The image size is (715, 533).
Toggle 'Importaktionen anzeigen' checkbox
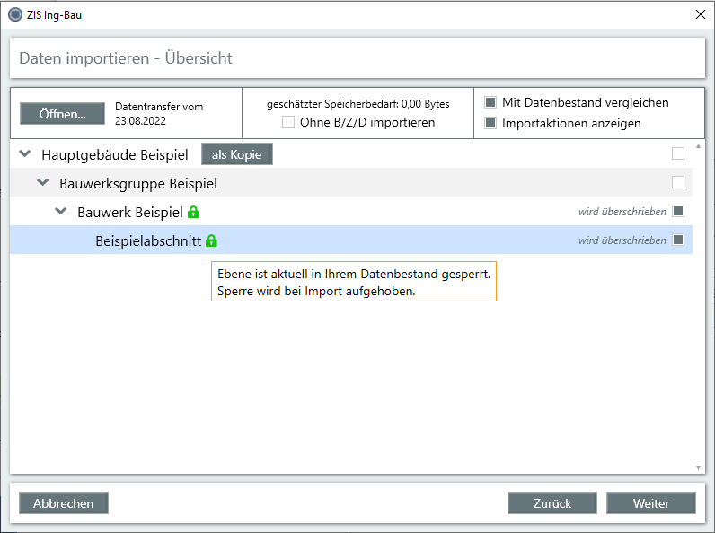[x=490, y=123]
